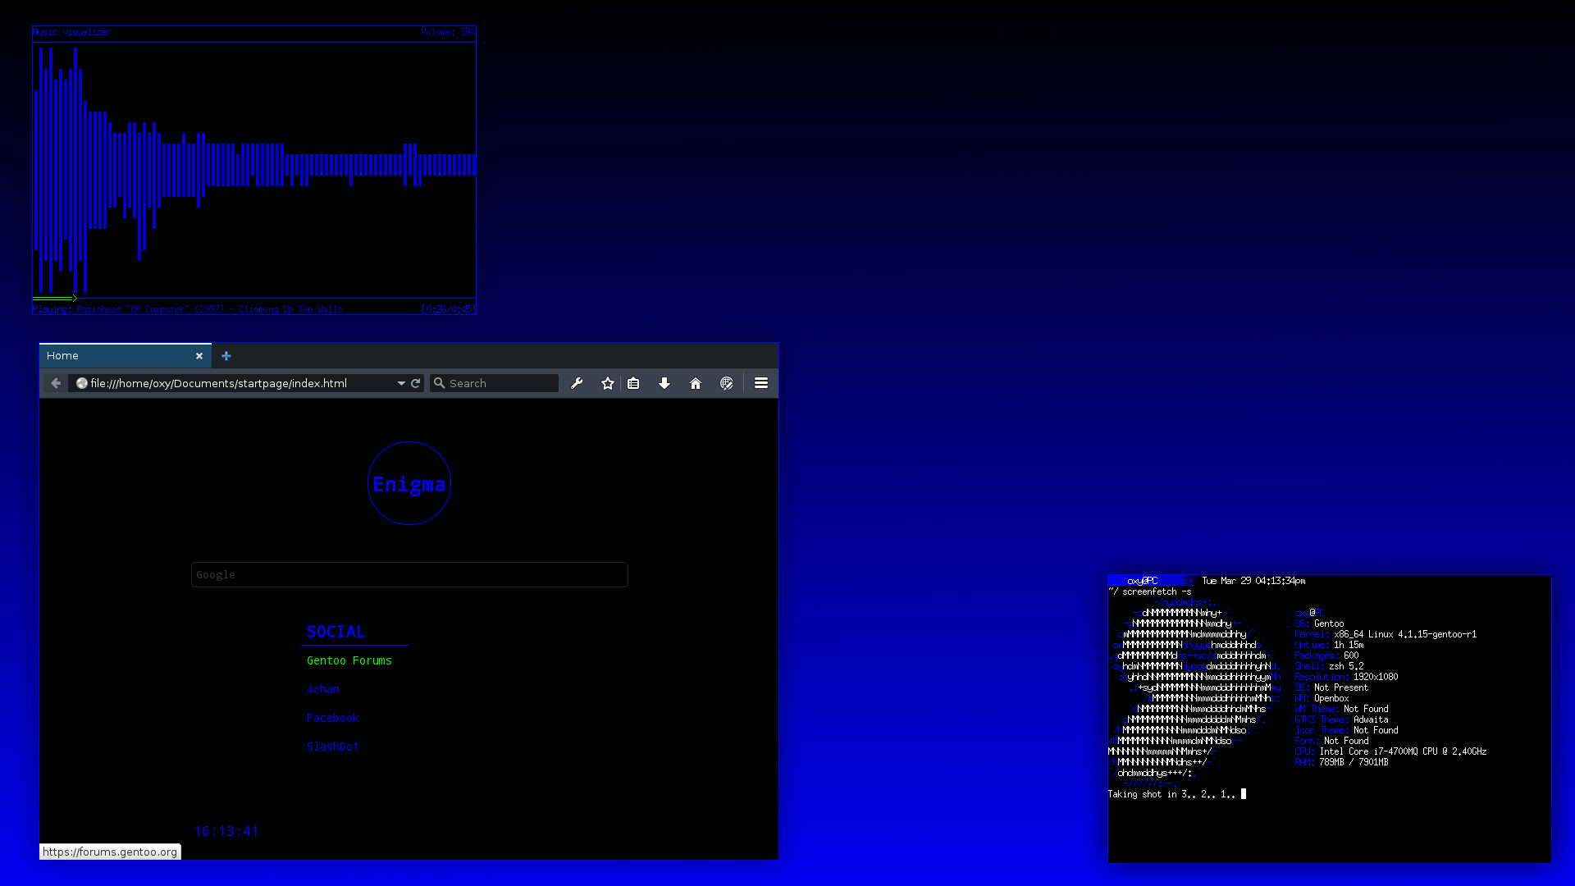The height and width of the screenshot is (886, 1575).
Task: Click the WM: Openbox line in terminal
Action: tap(1322, 698)
